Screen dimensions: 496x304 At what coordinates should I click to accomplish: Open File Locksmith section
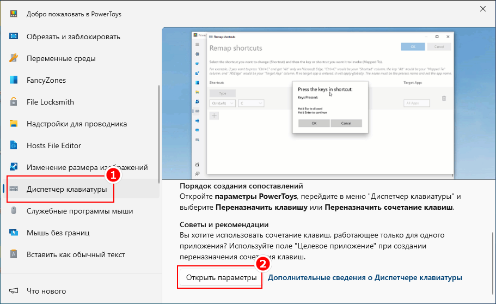81,102
